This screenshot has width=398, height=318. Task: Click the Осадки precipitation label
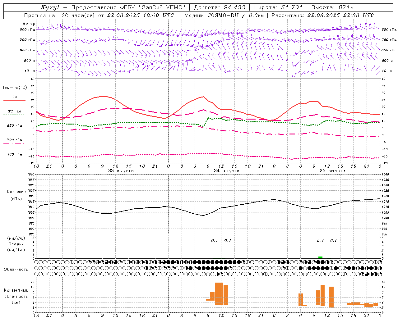(x=16, y=244)
